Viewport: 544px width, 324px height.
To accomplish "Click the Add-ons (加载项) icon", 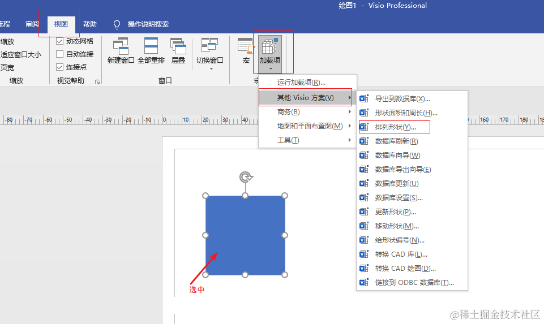I will coord(269,46).
